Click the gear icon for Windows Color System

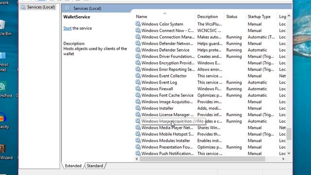pyautogui.click(x=138, y=24)
